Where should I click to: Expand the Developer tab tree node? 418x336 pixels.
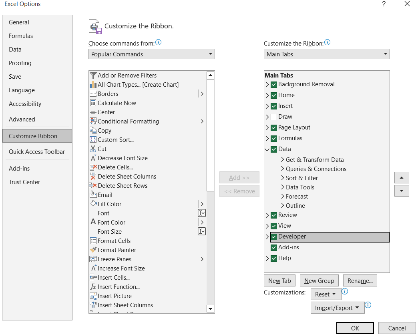point(267,237)
